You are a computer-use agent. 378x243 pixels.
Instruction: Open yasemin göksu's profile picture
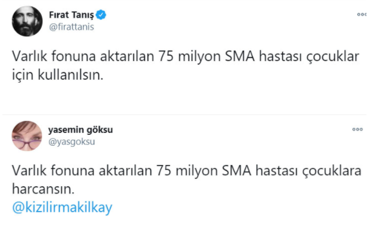27,136
